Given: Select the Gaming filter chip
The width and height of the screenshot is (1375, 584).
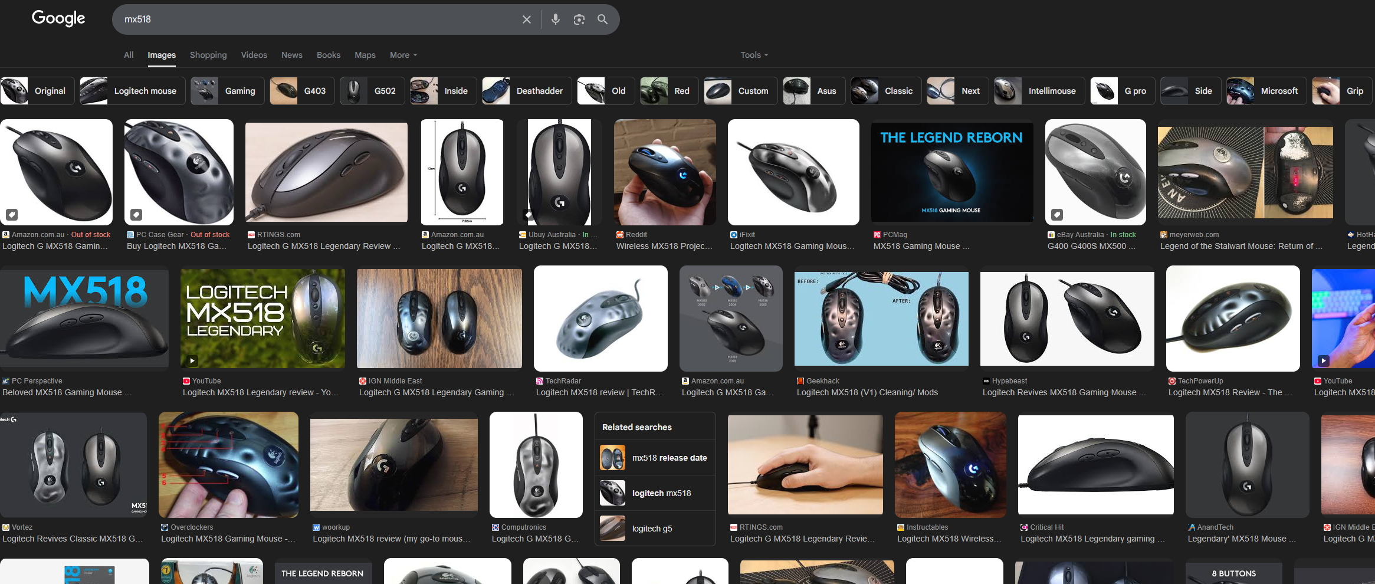Looking at the screenshot, I should (x=227, y=91).
